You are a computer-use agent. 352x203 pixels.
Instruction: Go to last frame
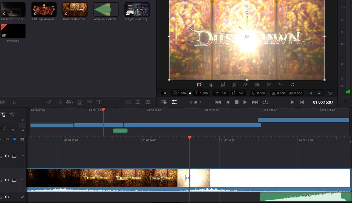(x=255, y=102)
